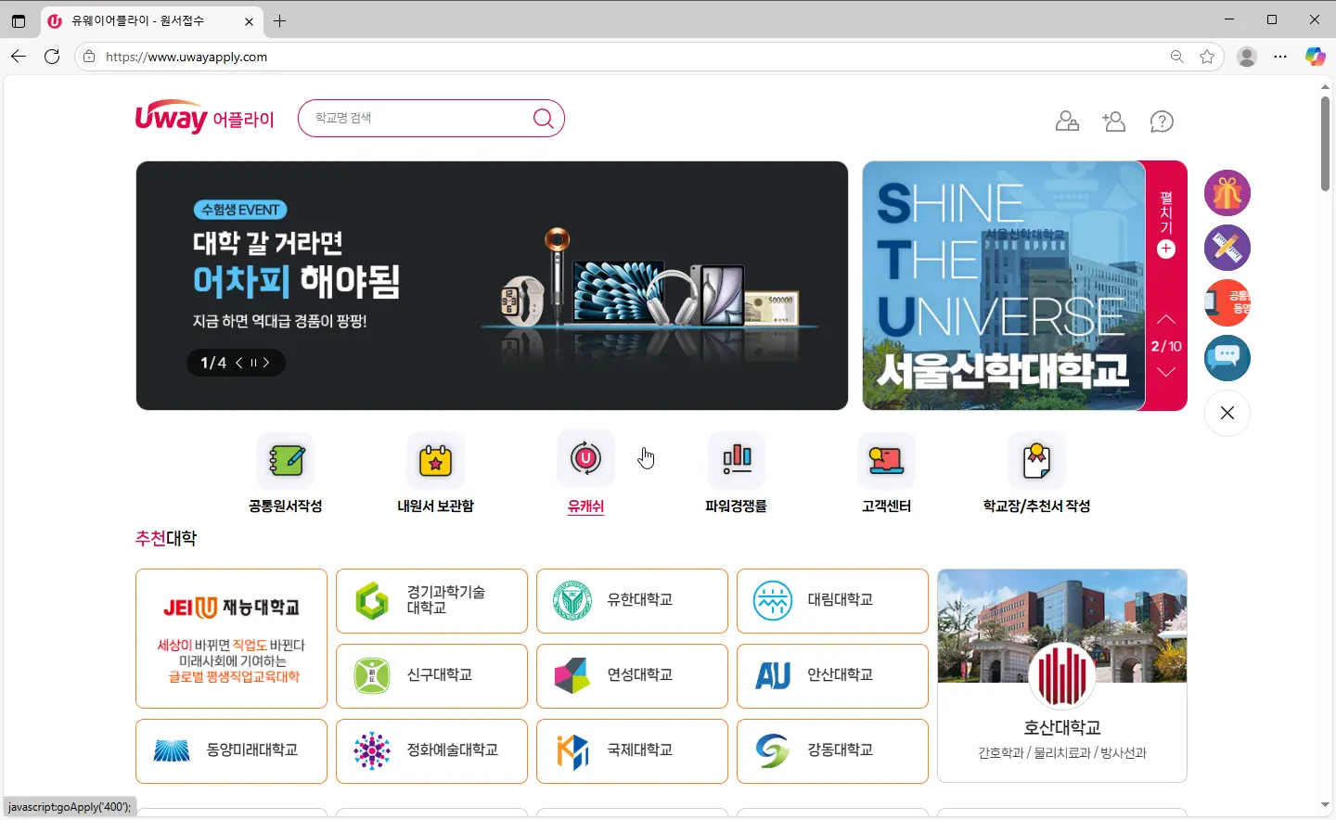Click the pencil and ruler floating icon
The height and width of the screenshot is (820, 1336).
pos(1227,248)
